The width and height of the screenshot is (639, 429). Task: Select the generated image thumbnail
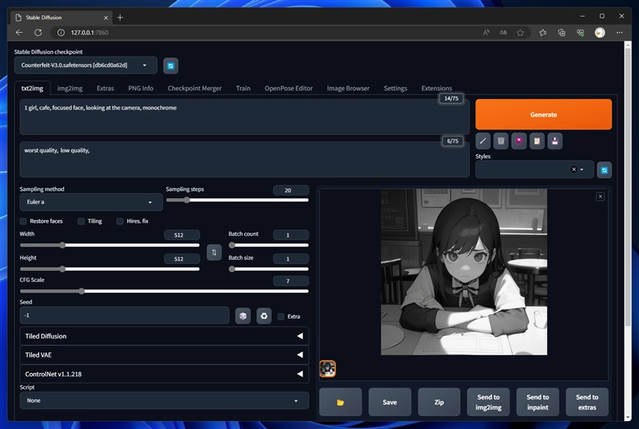click(327, 369)
